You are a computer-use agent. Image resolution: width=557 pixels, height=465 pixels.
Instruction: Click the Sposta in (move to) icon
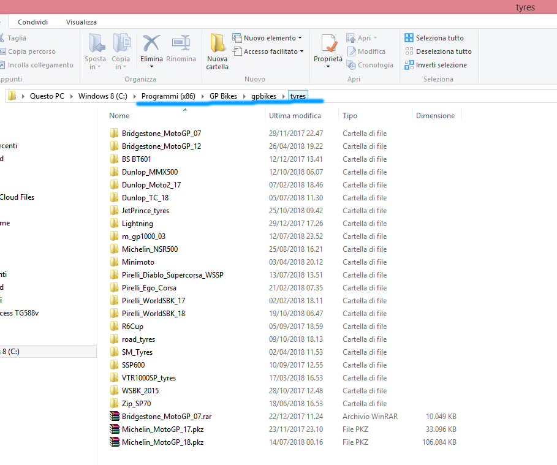96,43
